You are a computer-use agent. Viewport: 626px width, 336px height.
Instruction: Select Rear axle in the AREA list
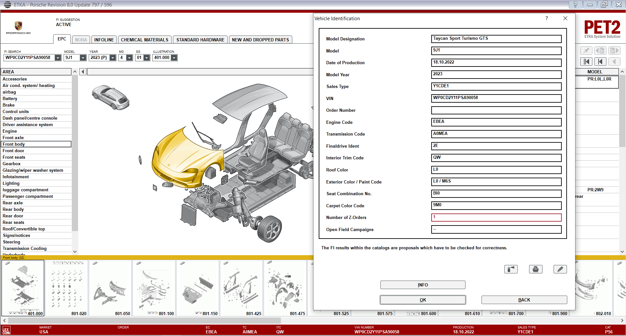(36, 203)
